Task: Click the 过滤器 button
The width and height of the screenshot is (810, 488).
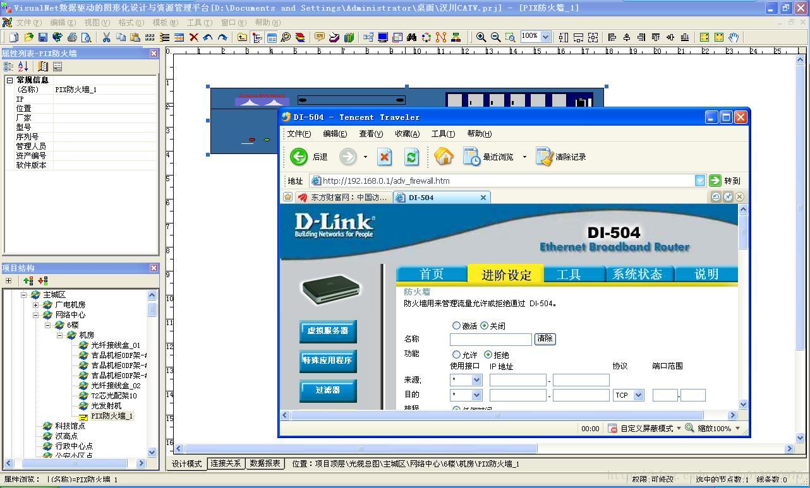Action: (328, 391)
